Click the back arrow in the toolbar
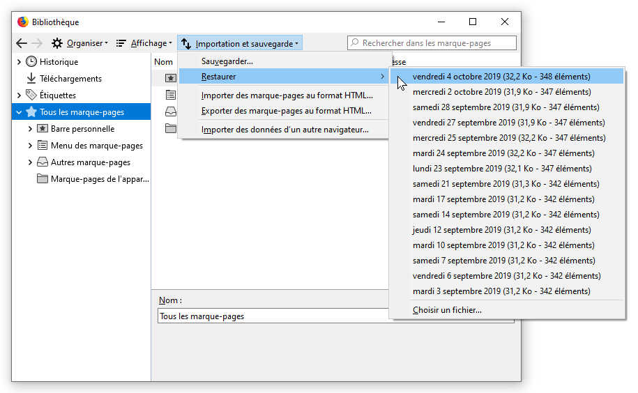 click(x=22, y=43)
